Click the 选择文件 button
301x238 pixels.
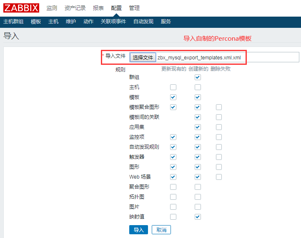click(143, 57)
